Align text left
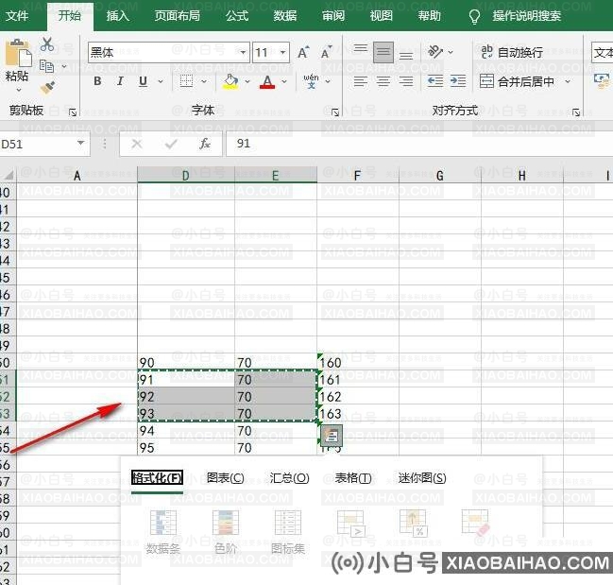The height and width of the screenshot is (585, 613). coord(361,81)
